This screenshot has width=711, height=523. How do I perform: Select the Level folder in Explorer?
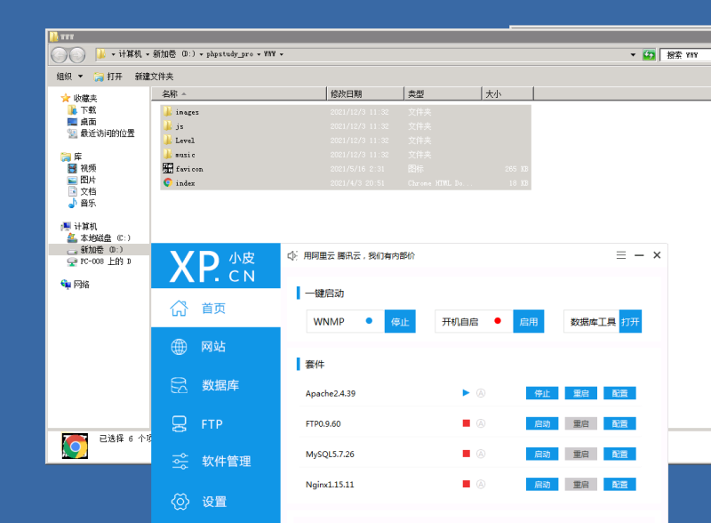pyautogui.click(x=346, y=141)
